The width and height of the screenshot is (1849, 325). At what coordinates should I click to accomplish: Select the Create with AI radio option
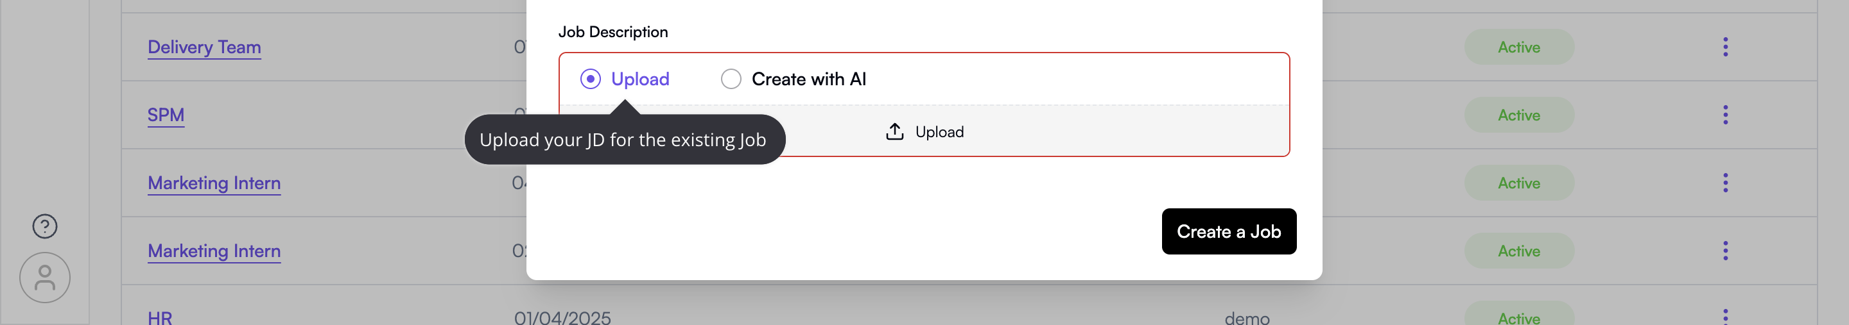coord(731,79)
